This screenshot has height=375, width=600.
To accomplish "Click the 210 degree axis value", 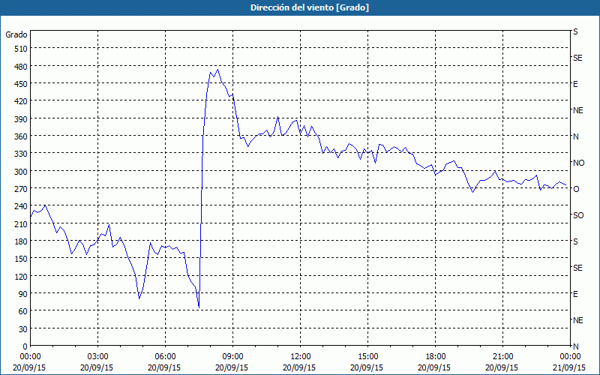I will click(22, 224).
